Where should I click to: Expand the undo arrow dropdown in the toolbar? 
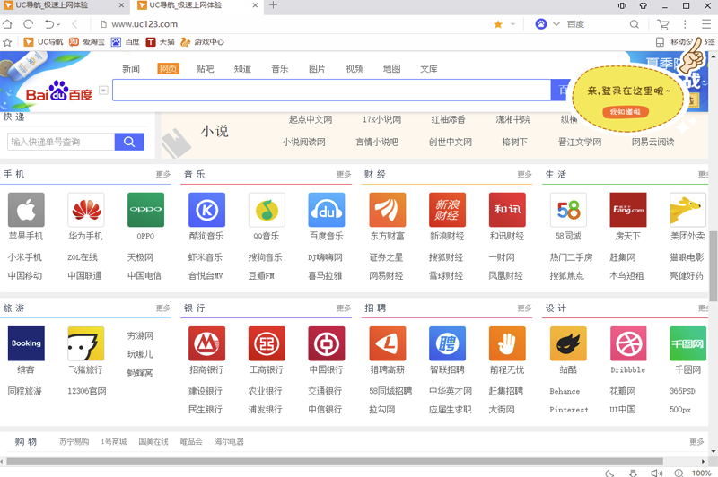(59, 24)
